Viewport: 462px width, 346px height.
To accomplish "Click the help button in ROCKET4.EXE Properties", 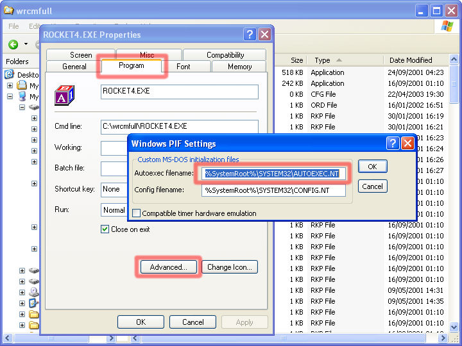I will [250, 35].
